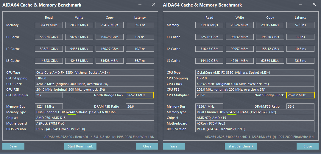321x154 pixels.
Task: Click the CPU Clock field reading 4284.2 MHz
Action: point(94,84)
